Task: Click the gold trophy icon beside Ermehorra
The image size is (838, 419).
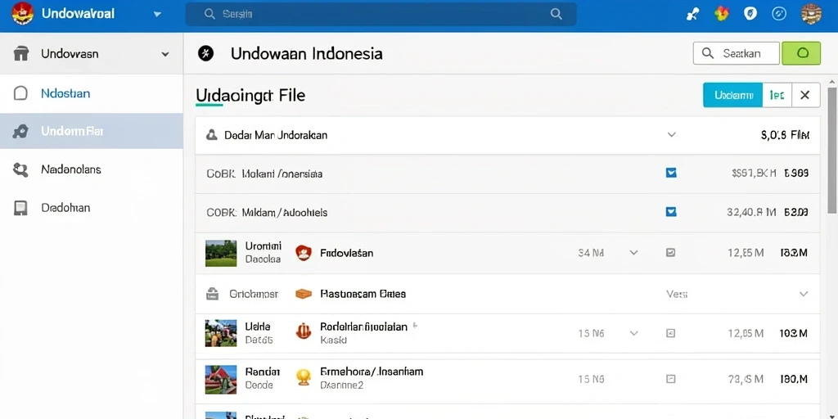Action: point(304,377)
